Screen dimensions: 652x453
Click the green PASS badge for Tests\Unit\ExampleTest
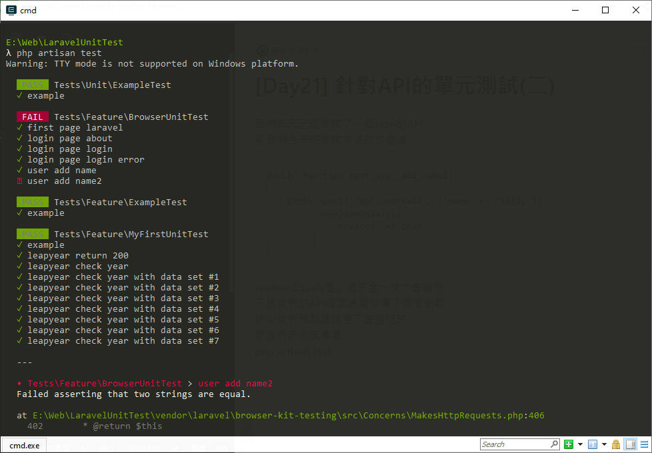click(x=33, y=85)
